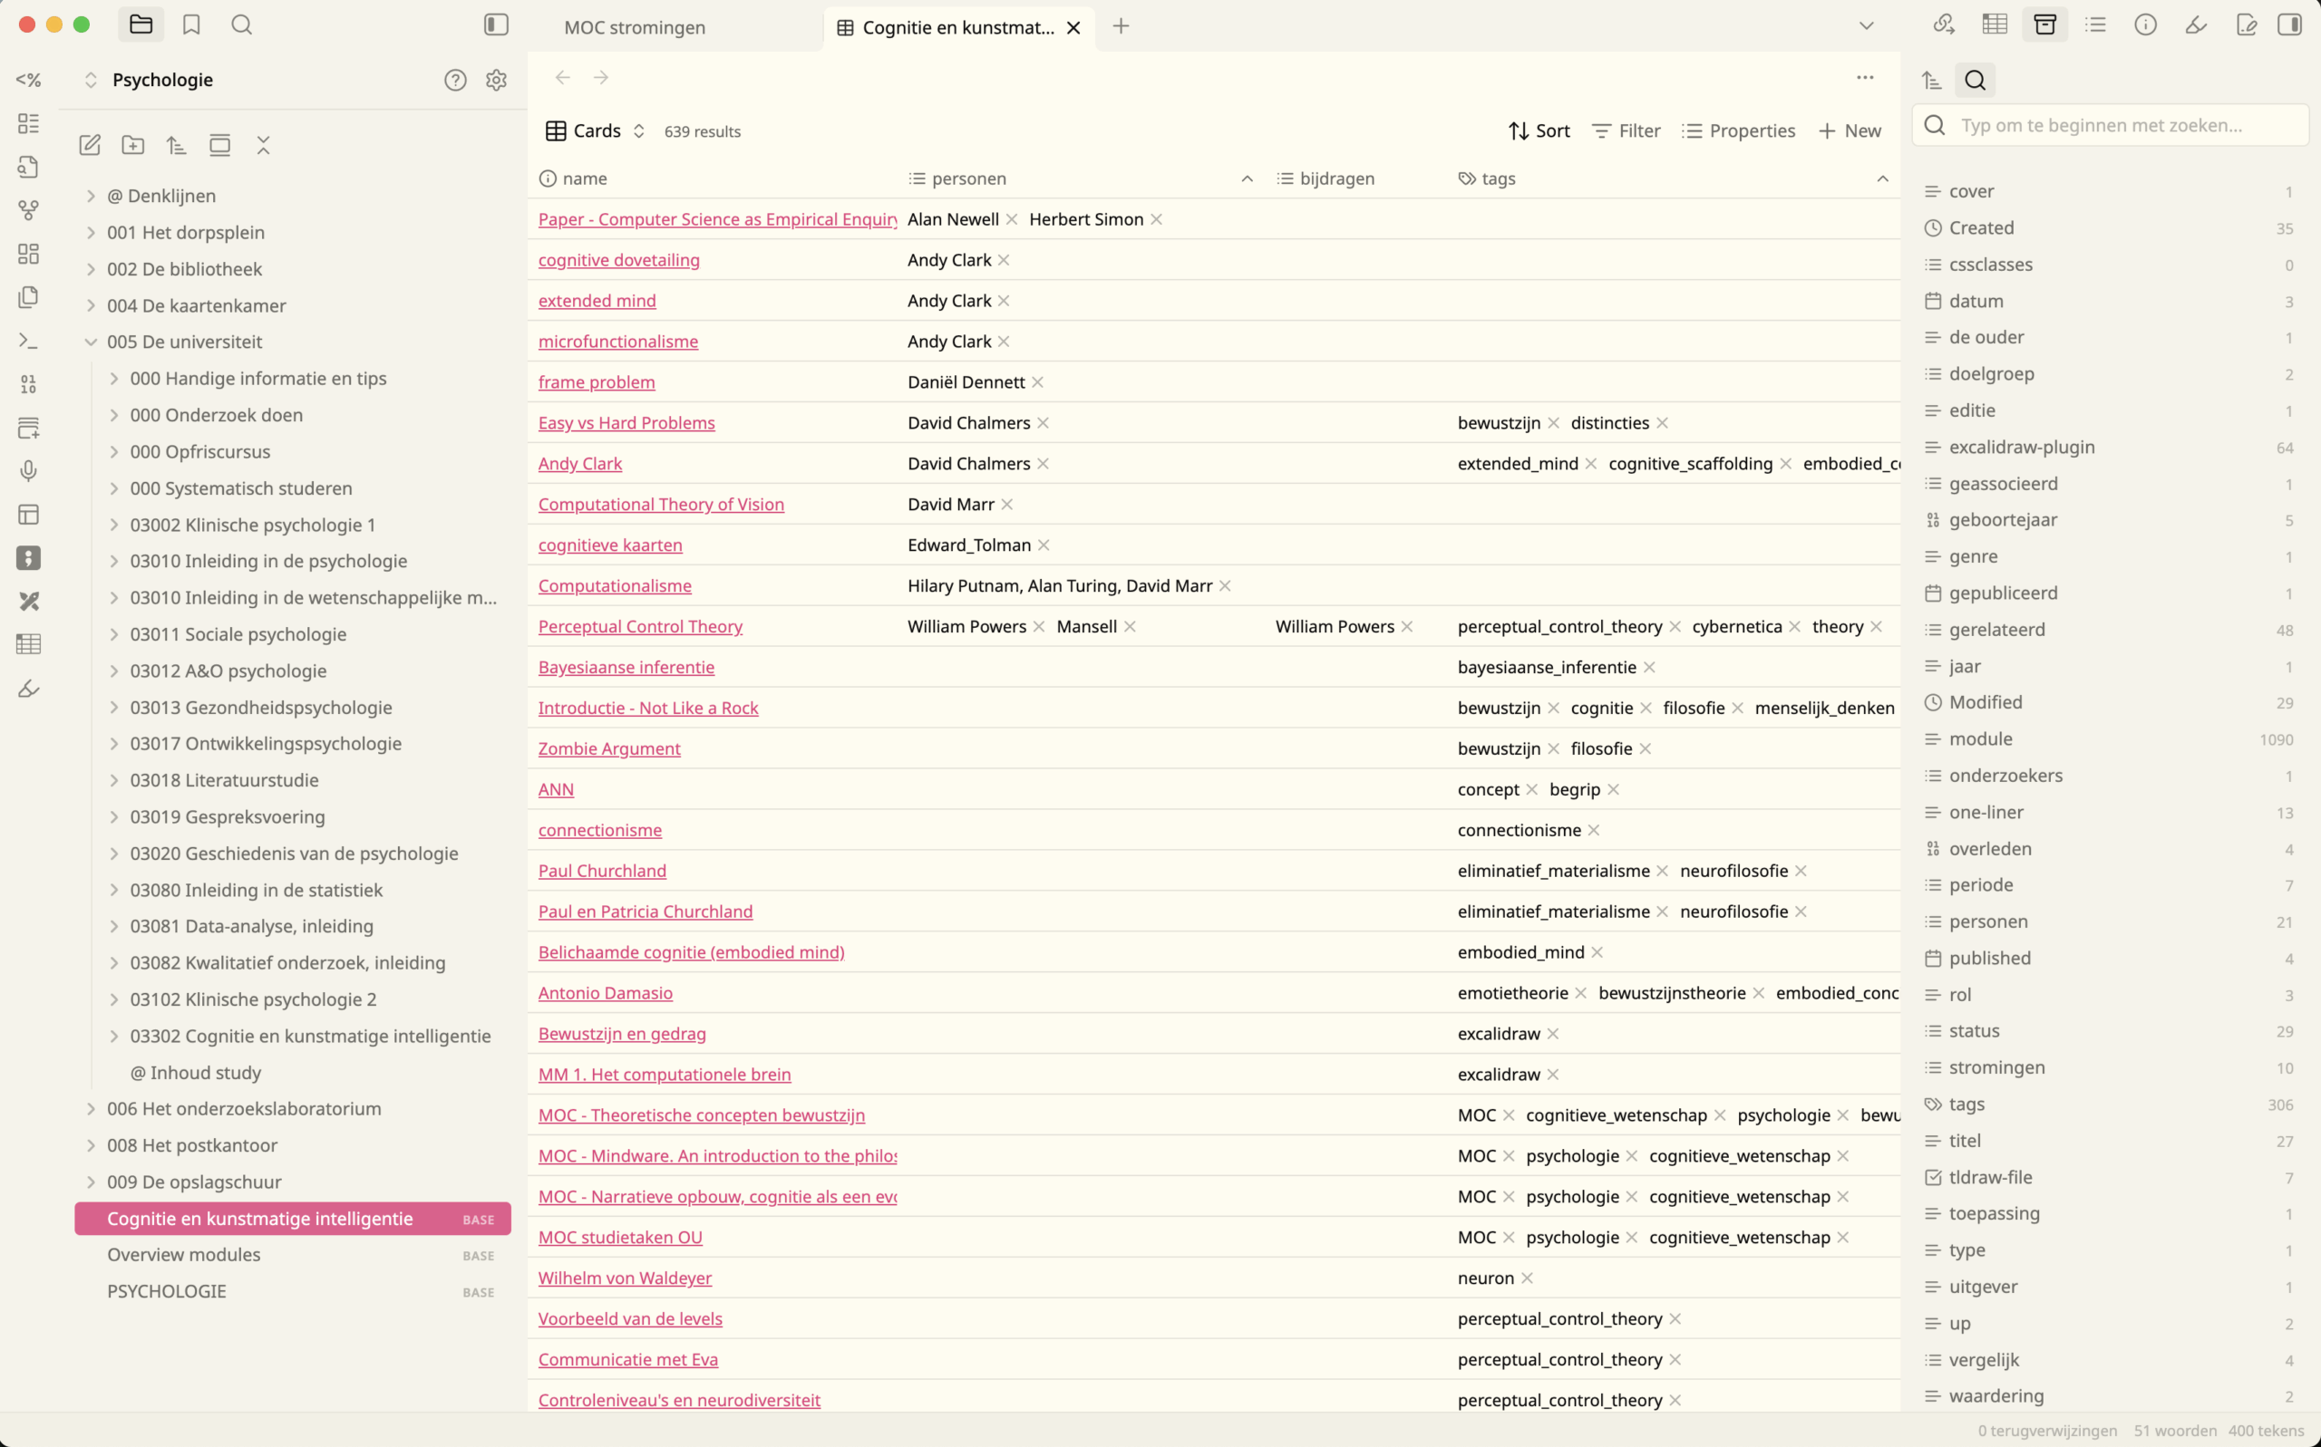Expand 009 De opslagschuur folder
Image resolution: width=2321 pixels, height=1447 pixels.
(x=293, y=1182)
